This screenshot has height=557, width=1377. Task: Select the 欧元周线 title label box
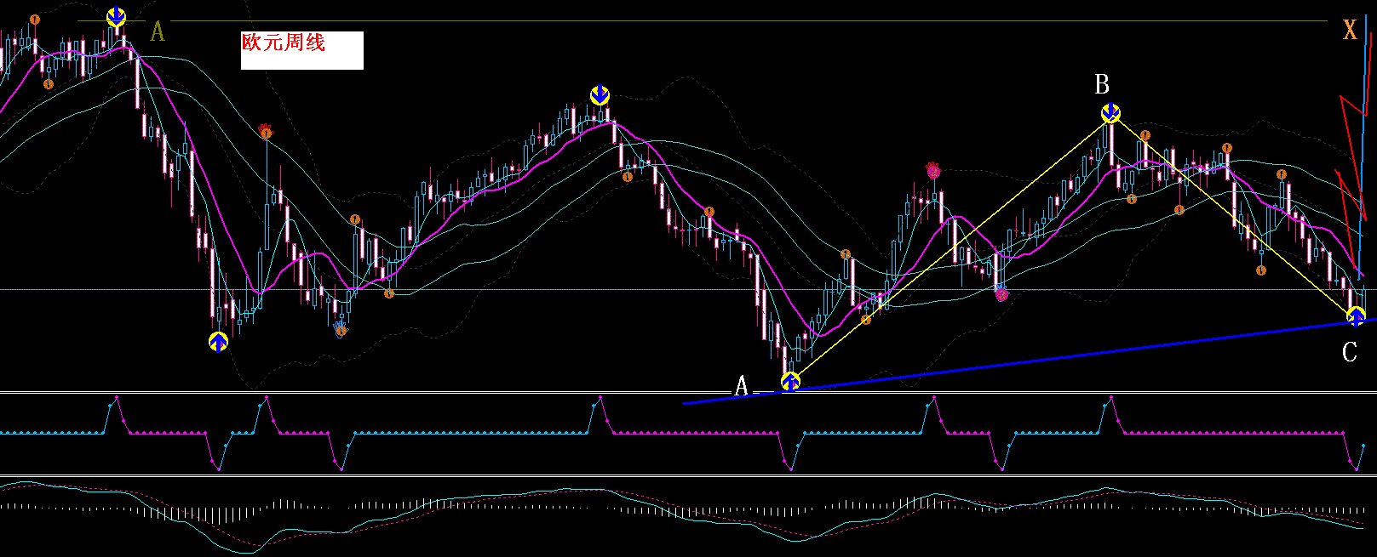click(x=302, y=50)
